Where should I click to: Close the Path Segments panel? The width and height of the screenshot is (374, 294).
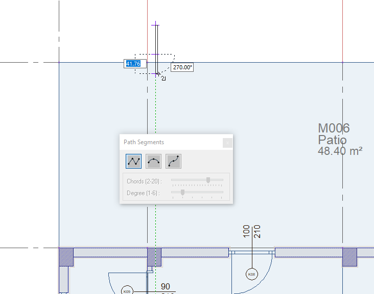227,143
